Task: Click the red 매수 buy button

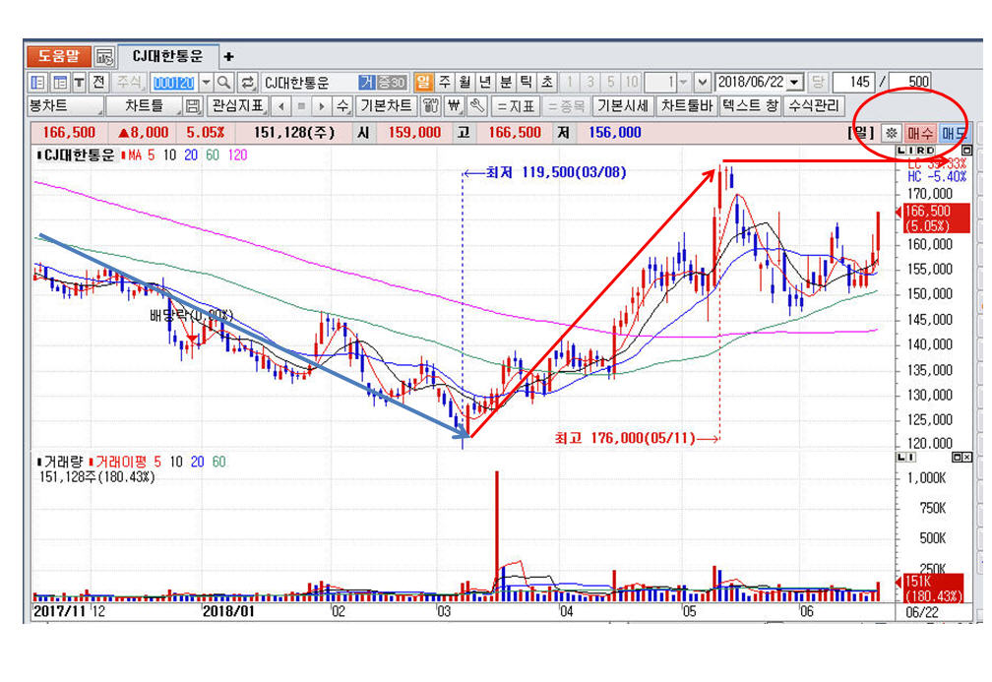Action: [921, 132]
